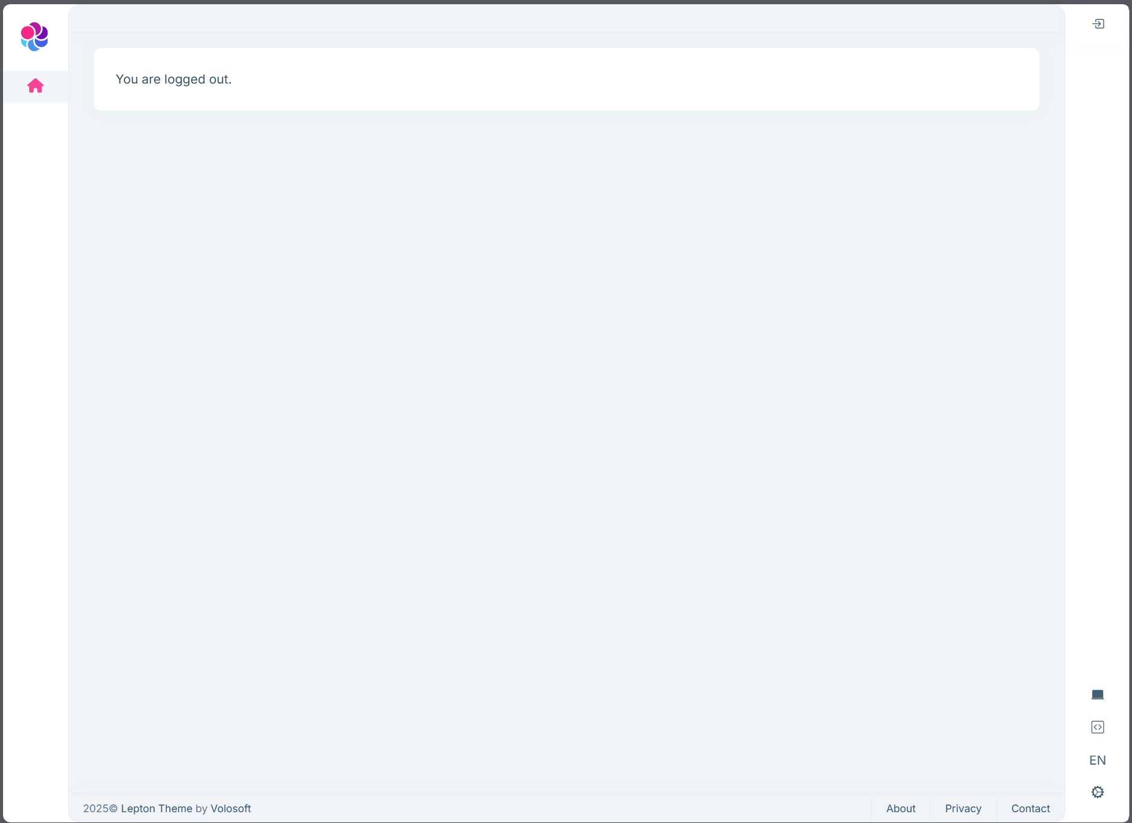Open the settings dropdown via gear icon
The width and height of the screenshot is (1132, 823).
[x=1098, y=792]
